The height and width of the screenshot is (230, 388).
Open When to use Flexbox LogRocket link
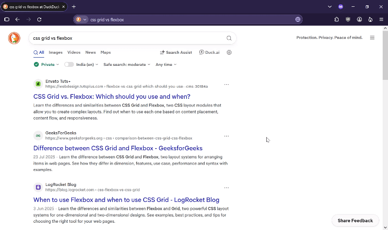tap(126, 199)
